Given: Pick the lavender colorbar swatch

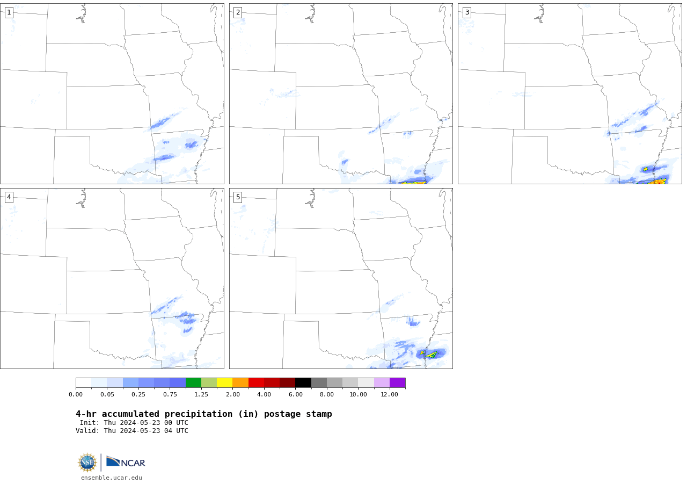Looking at the screenshot, I should point(382,383).
